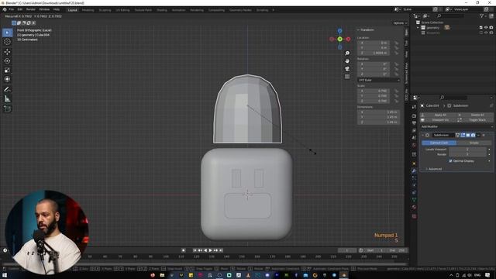Open the Modifier properties wrench tab
The image size is (496, 279).
tap(414, 170)
